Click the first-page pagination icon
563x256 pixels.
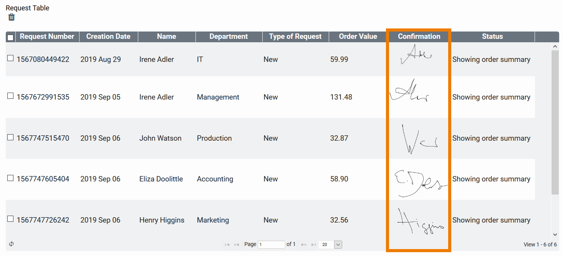(227, 244)
